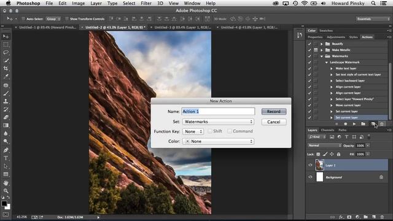Select the Clone Stamp tool
The width and height of the screenshot is (393, 221).
click(6, 101)
